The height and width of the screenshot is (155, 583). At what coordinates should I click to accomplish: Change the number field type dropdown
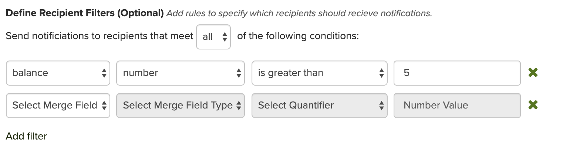pos(180,73)
